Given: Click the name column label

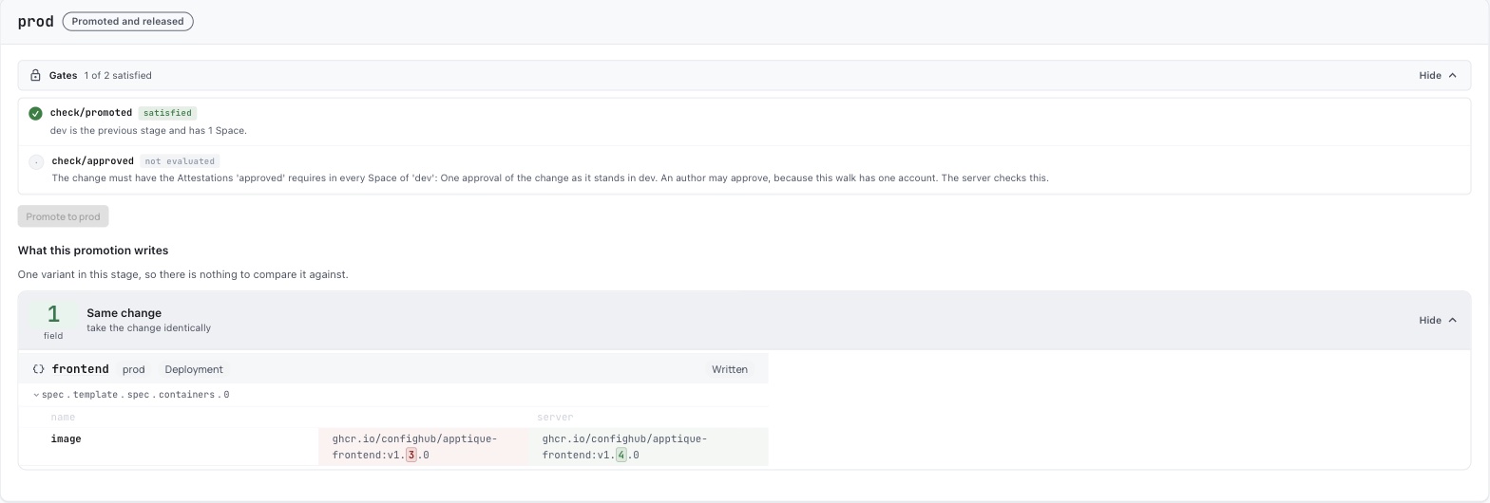Looking at the screenshot, I should pos(63,418).
